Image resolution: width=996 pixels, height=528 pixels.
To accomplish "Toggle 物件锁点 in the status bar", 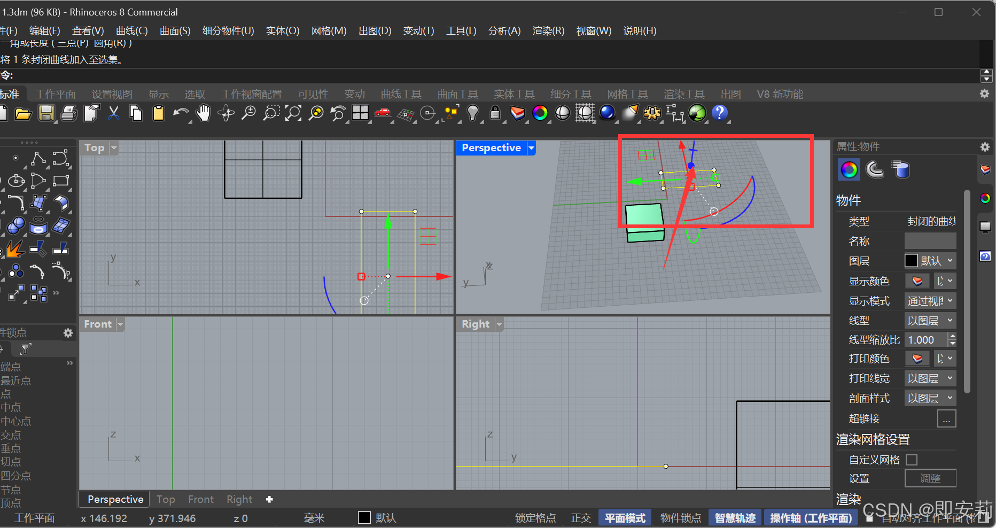I will coord(680,518).
